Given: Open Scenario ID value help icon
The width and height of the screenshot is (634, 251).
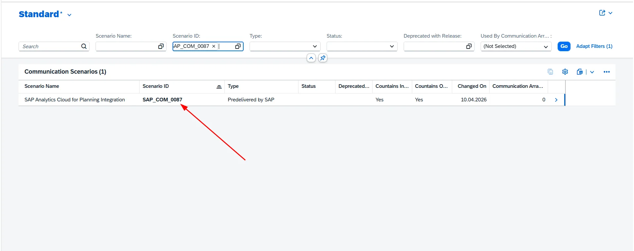Looking at the screenshot, I should pos(238,46).
